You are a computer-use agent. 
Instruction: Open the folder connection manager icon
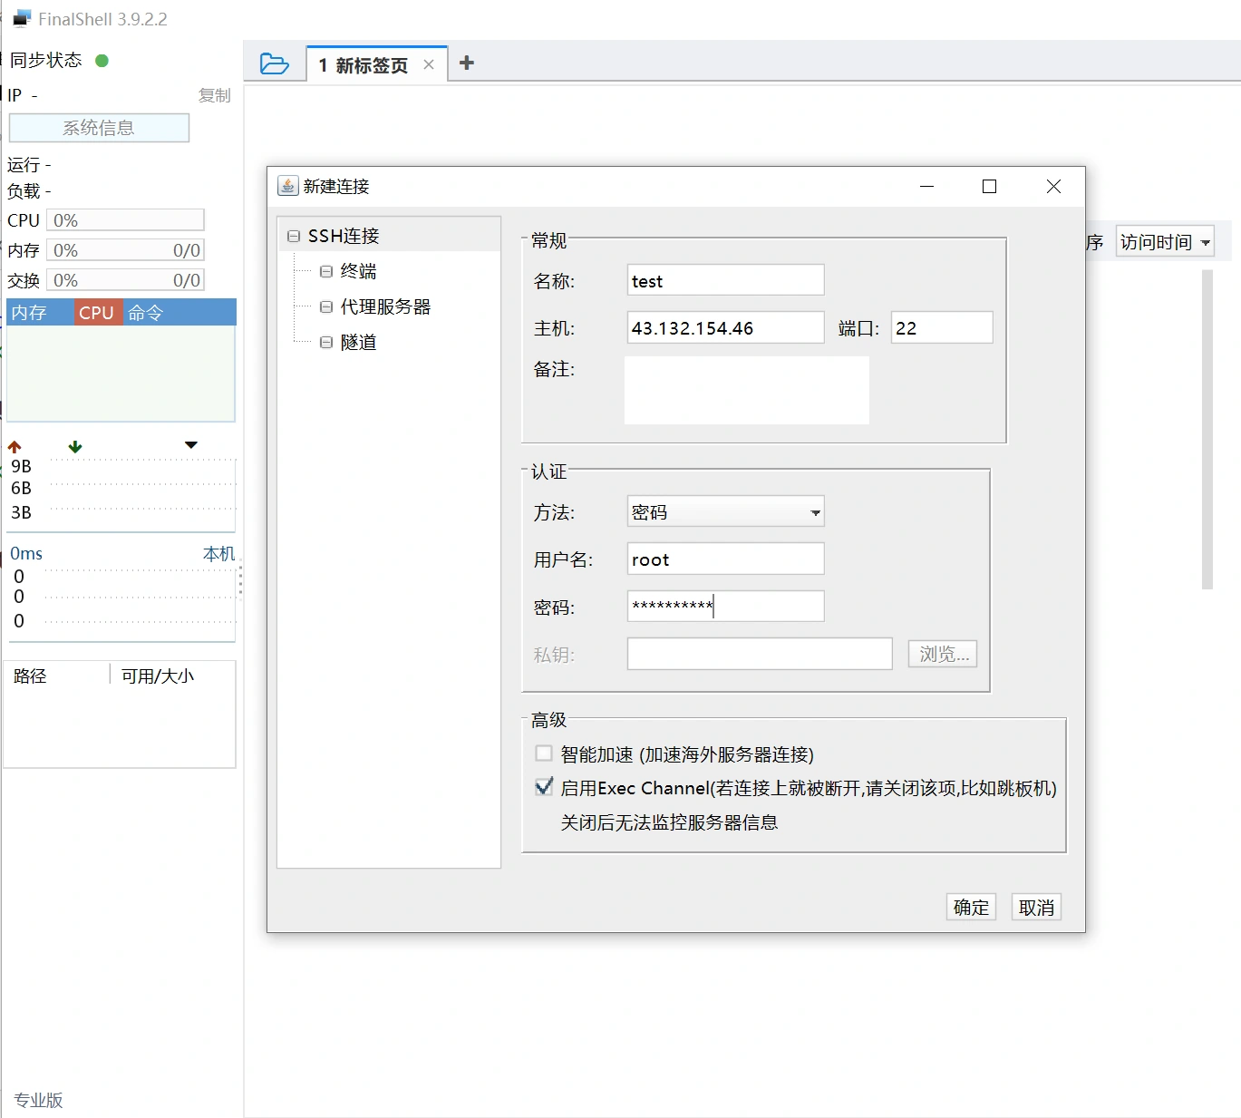274,63
